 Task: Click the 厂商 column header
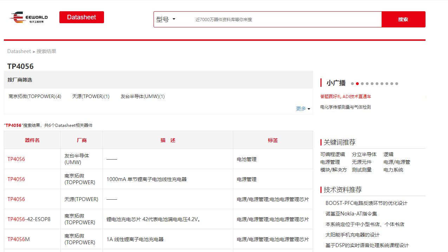click(x=82, y=140)
